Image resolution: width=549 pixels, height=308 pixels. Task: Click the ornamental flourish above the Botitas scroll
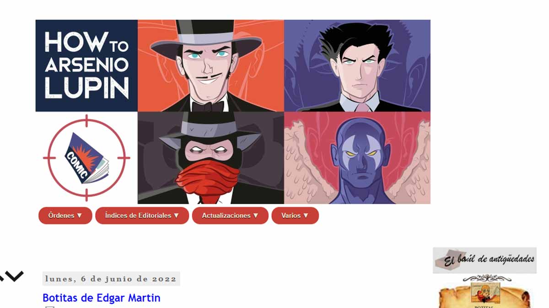(486, 278)
